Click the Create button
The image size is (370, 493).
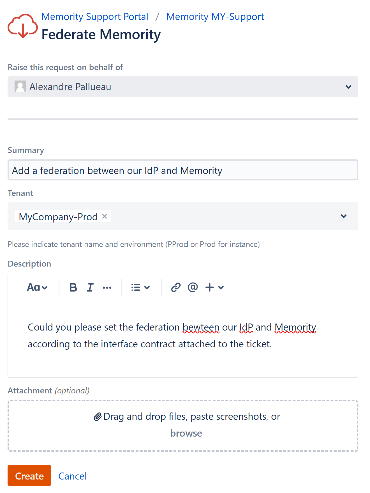[x=29, y=476]
